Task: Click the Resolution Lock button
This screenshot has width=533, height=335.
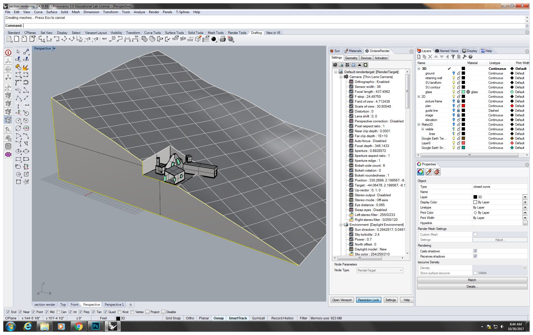Action: point(368,300)
